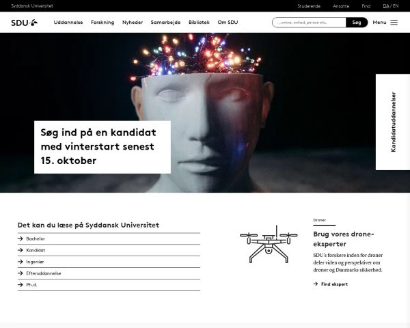Click the arrow icon beside Ph.d.
This screenshot has height=328, width=410.
(x=20, y=284)
